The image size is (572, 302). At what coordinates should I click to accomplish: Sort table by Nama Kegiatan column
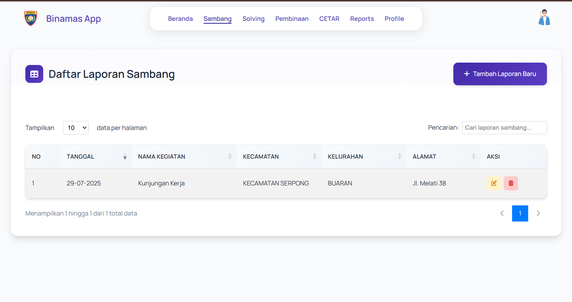[185, 157]
